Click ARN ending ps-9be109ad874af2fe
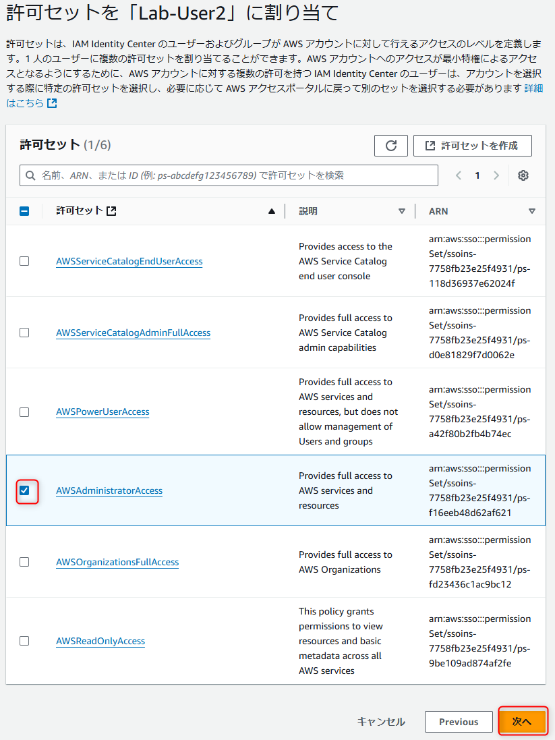This screenshot has height=740, width=555. click(x=479, y=641)
